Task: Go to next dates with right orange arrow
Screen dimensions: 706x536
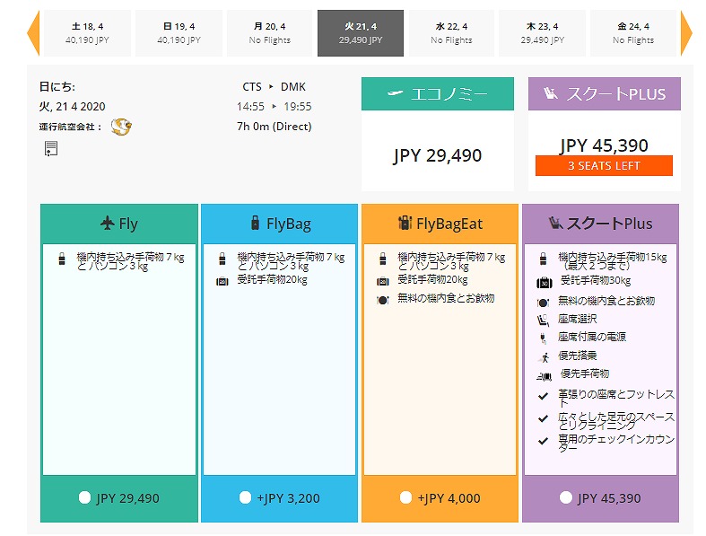Action: coord(686,33)
